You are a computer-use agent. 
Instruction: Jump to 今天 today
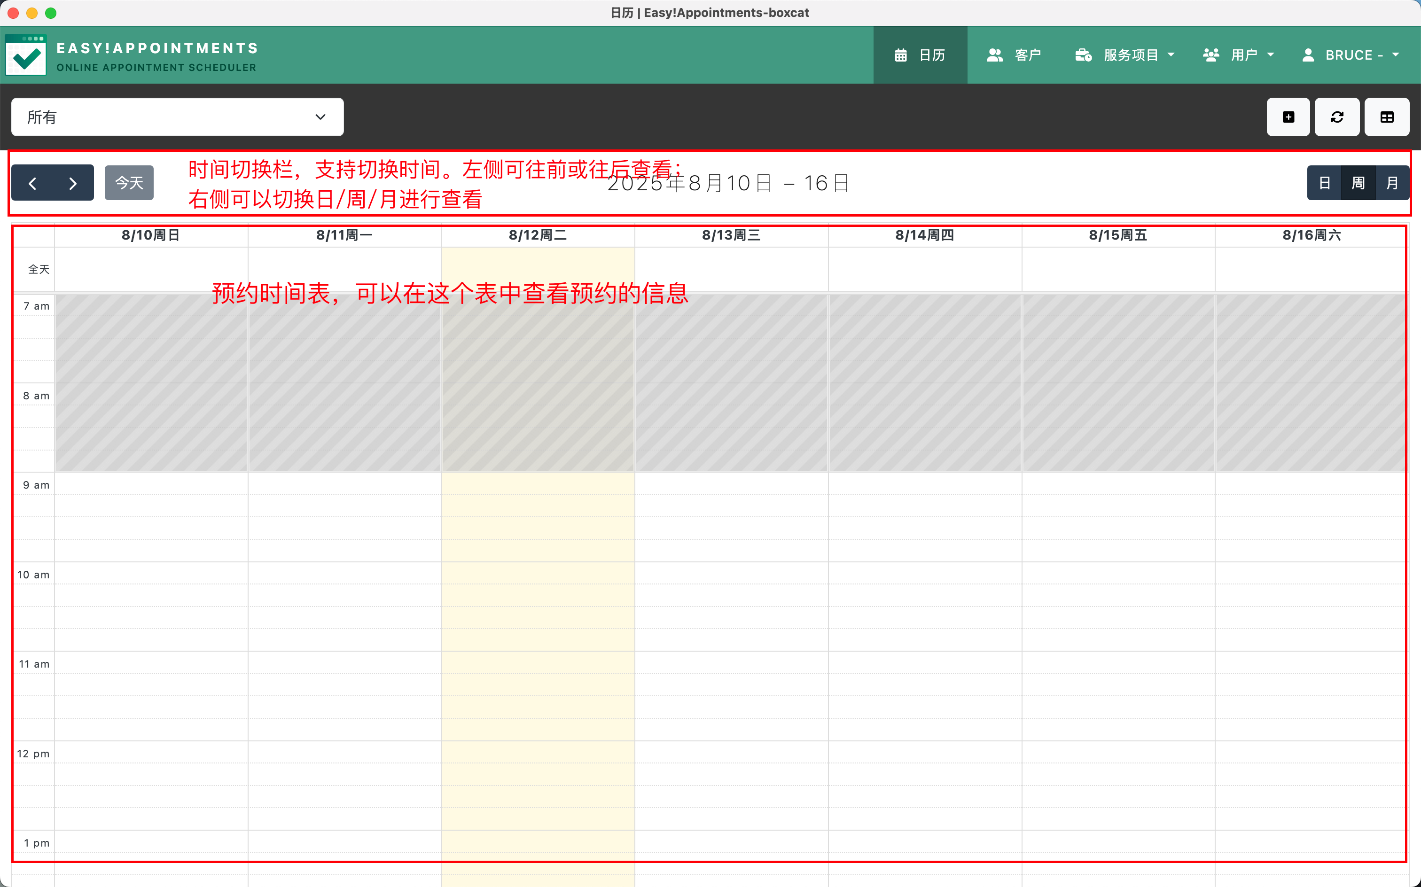[129, 183]
